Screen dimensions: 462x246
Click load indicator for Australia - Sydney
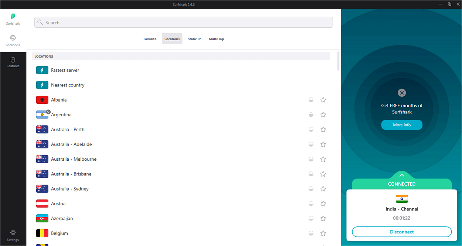point(311,188)
